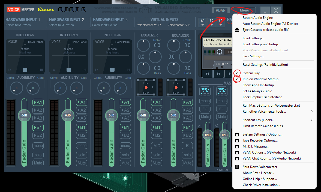Click the Hardware Input 2 Intellipan handle

[68, 70]
